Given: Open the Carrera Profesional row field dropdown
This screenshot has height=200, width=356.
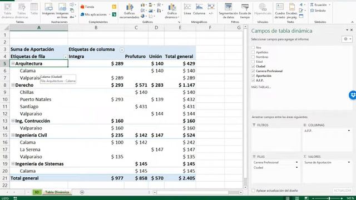Looking at the screenshot, I should coord(296,162).
